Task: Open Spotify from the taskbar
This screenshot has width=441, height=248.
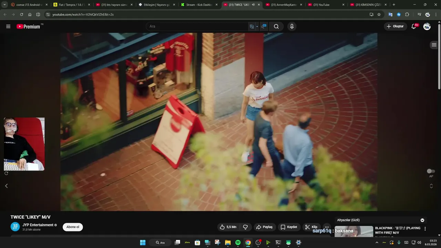Action: coord(238,242)
